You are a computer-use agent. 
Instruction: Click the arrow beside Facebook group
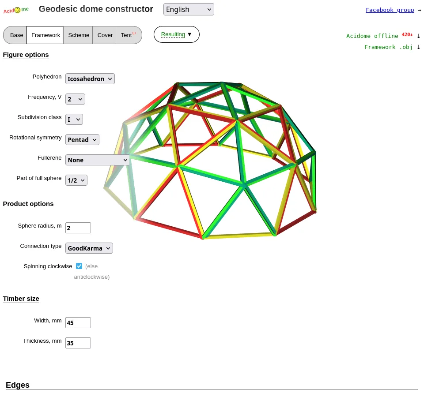point(419,10)
